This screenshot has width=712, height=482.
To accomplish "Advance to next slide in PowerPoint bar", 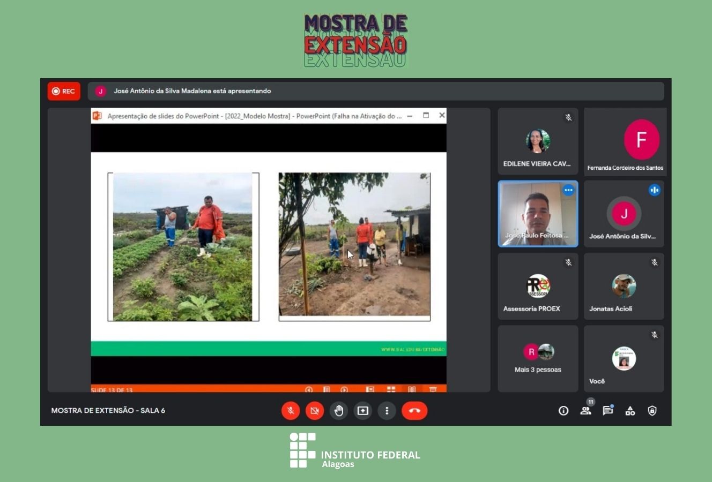I will tap(344, 389).
